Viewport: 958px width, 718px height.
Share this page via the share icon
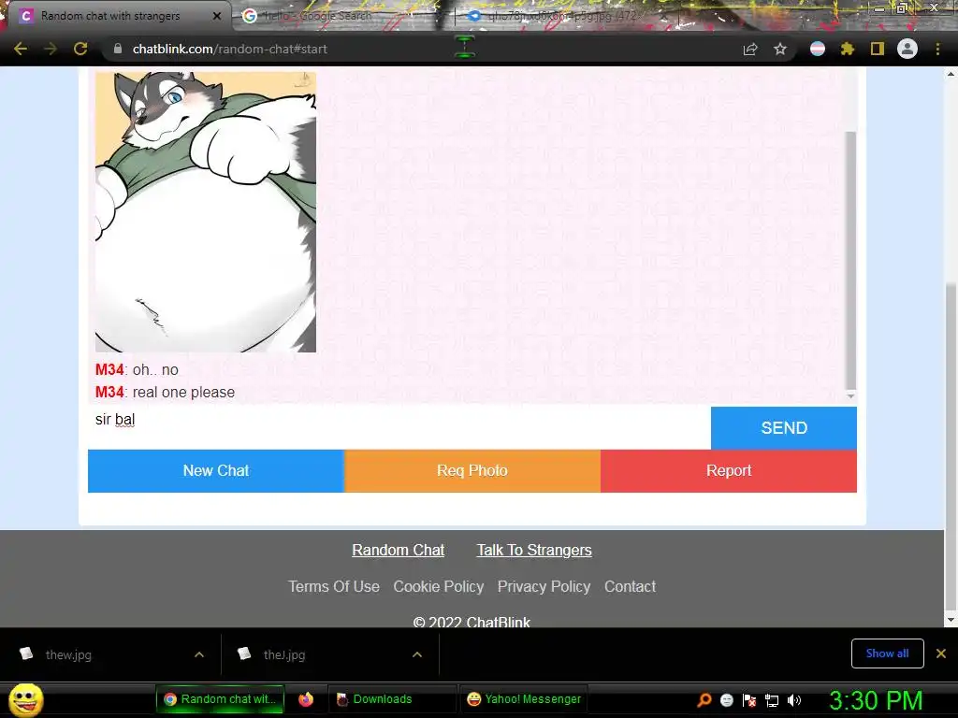click(x=750, y=50)
